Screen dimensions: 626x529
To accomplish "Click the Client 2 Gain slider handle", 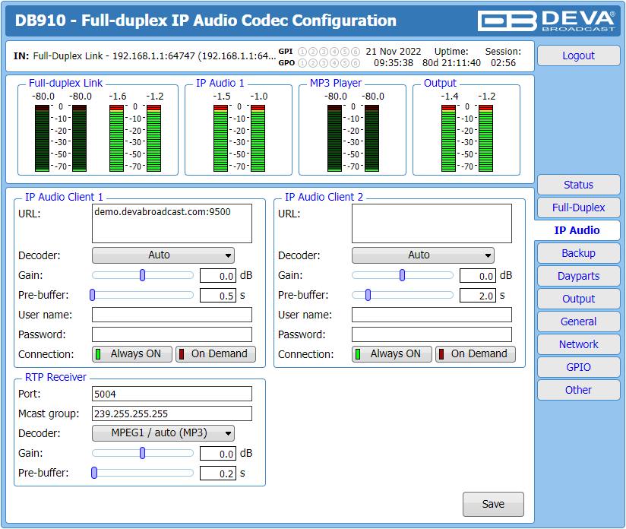I will click(402, 275).
